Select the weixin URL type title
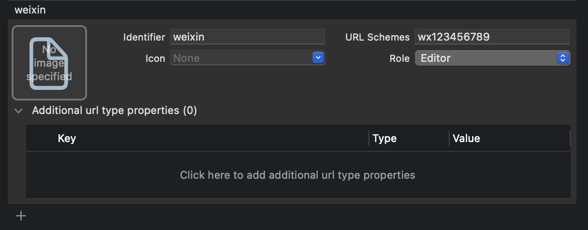The width and height of the screenshot is (588, 230). (x=30, y=10)
